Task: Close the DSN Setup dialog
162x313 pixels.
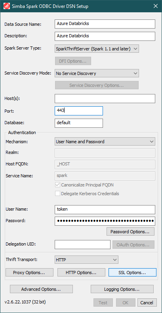Action: click(156, 6)
